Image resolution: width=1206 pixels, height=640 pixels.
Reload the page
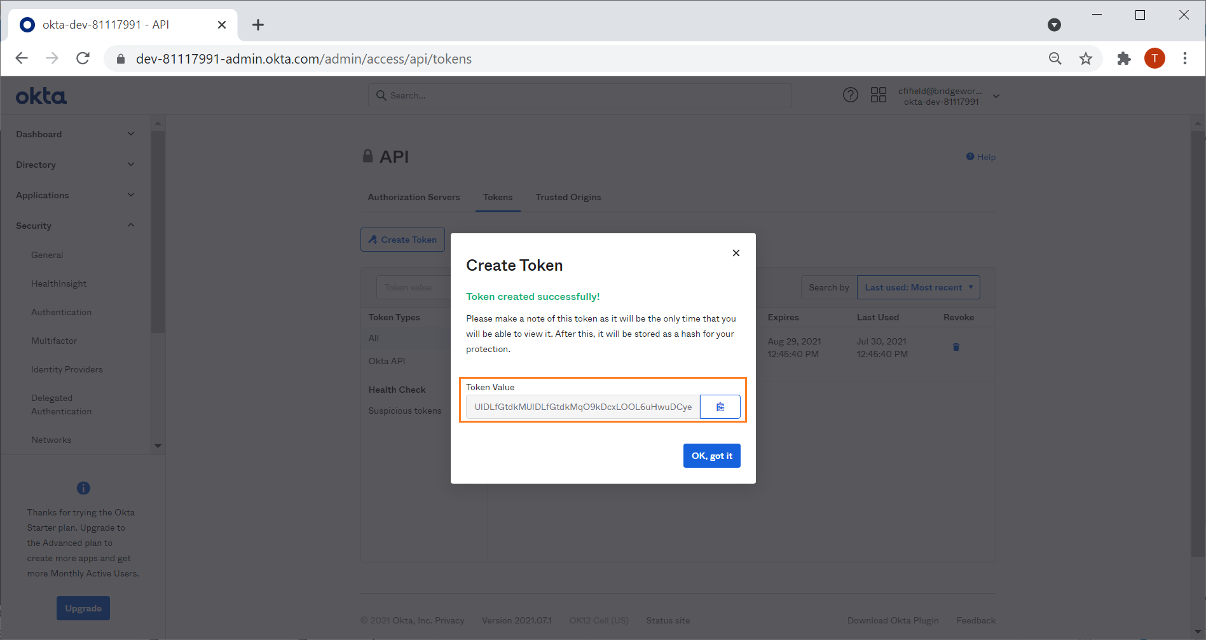pos(83,58)
